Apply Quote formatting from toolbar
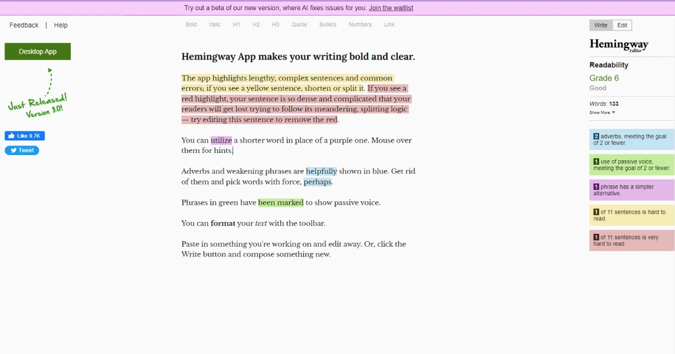This screenshot has width=675, height=354. pos(299,25)
